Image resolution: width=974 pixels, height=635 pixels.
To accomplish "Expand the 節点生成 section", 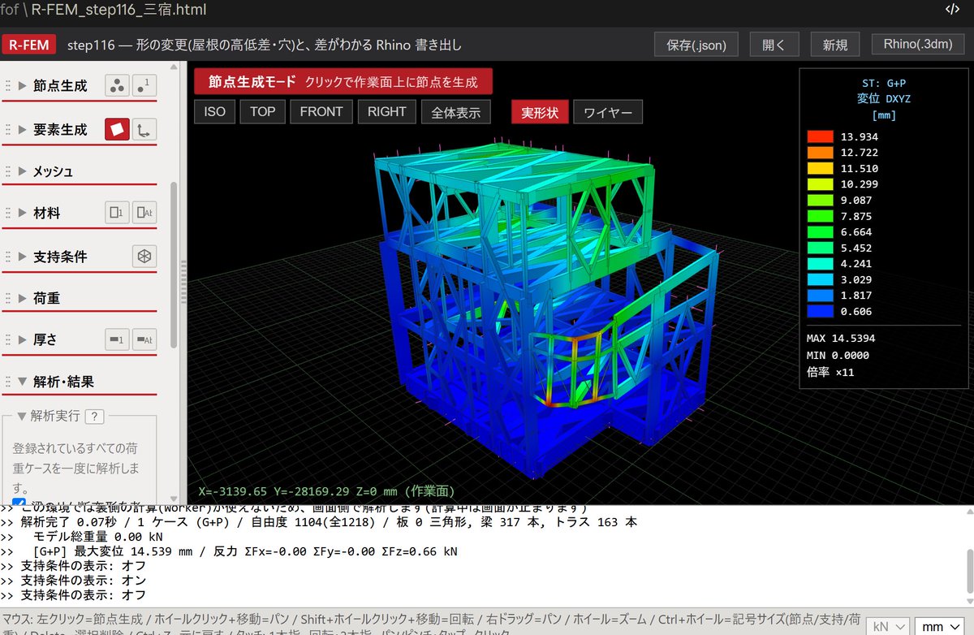I will [22, 85].
